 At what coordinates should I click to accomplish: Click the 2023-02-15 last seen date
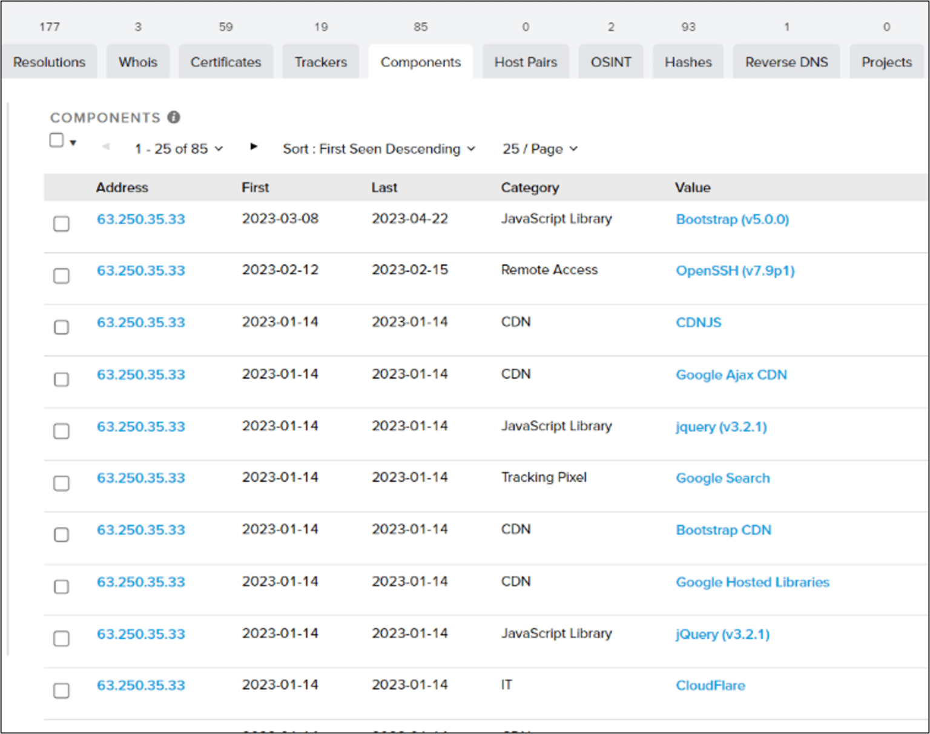(410, 270)
